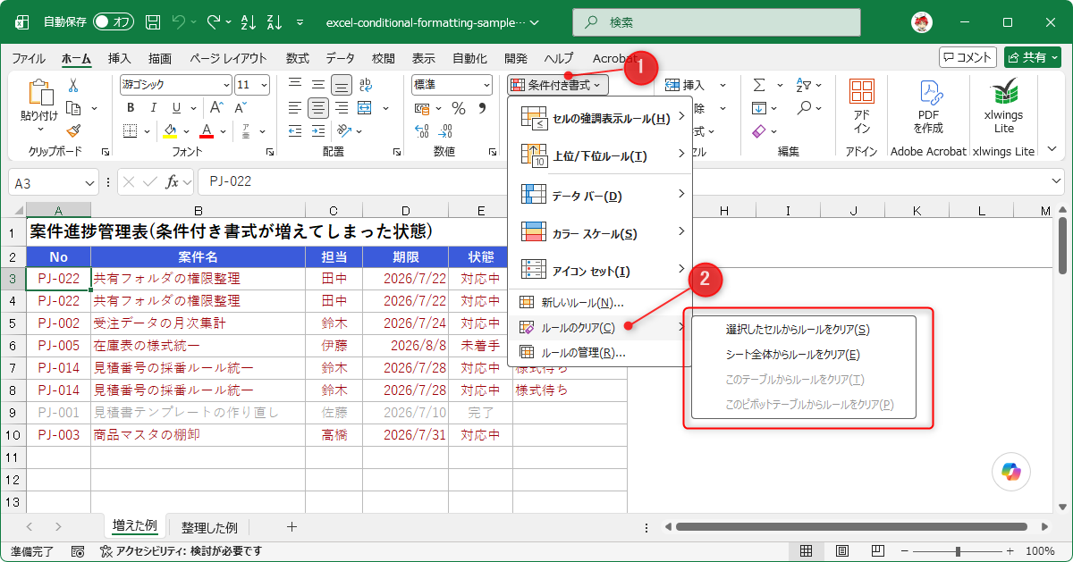1073x562 pixels.
Task: Apply bold formatting with the B icon
Action: tap(130, 108)
